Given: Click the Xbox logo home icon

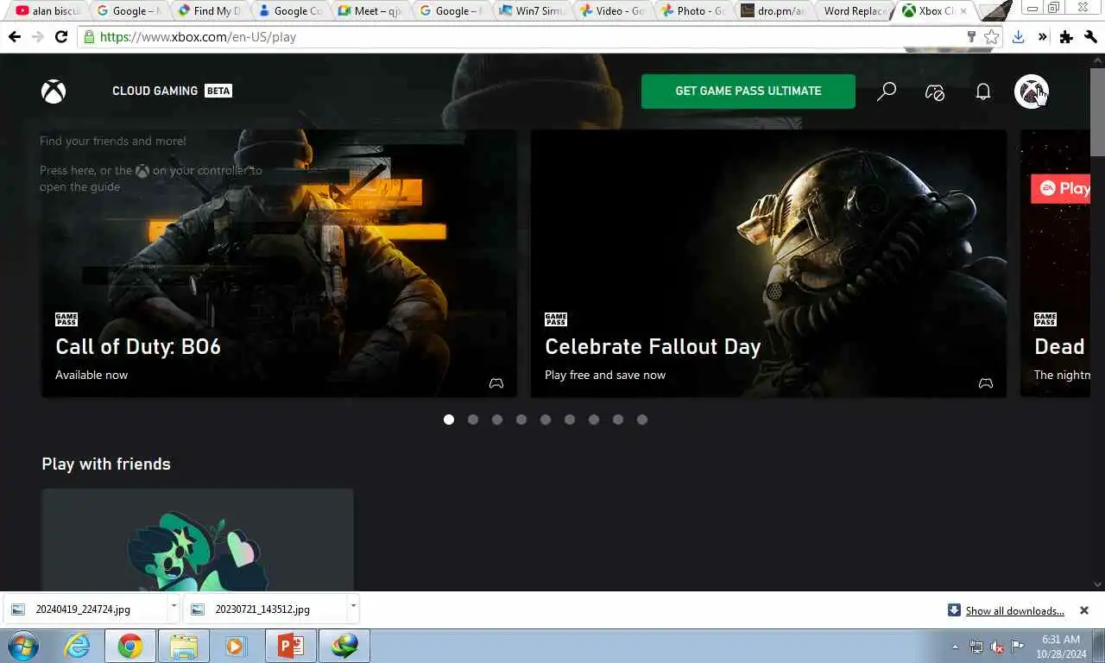Looking at the screenshot, I should (54, 92).
